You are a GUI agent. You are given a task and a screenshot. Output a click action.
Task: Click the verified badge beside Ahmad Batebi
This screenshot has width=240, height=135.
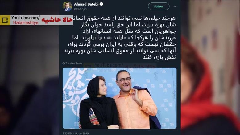point(101,4)
